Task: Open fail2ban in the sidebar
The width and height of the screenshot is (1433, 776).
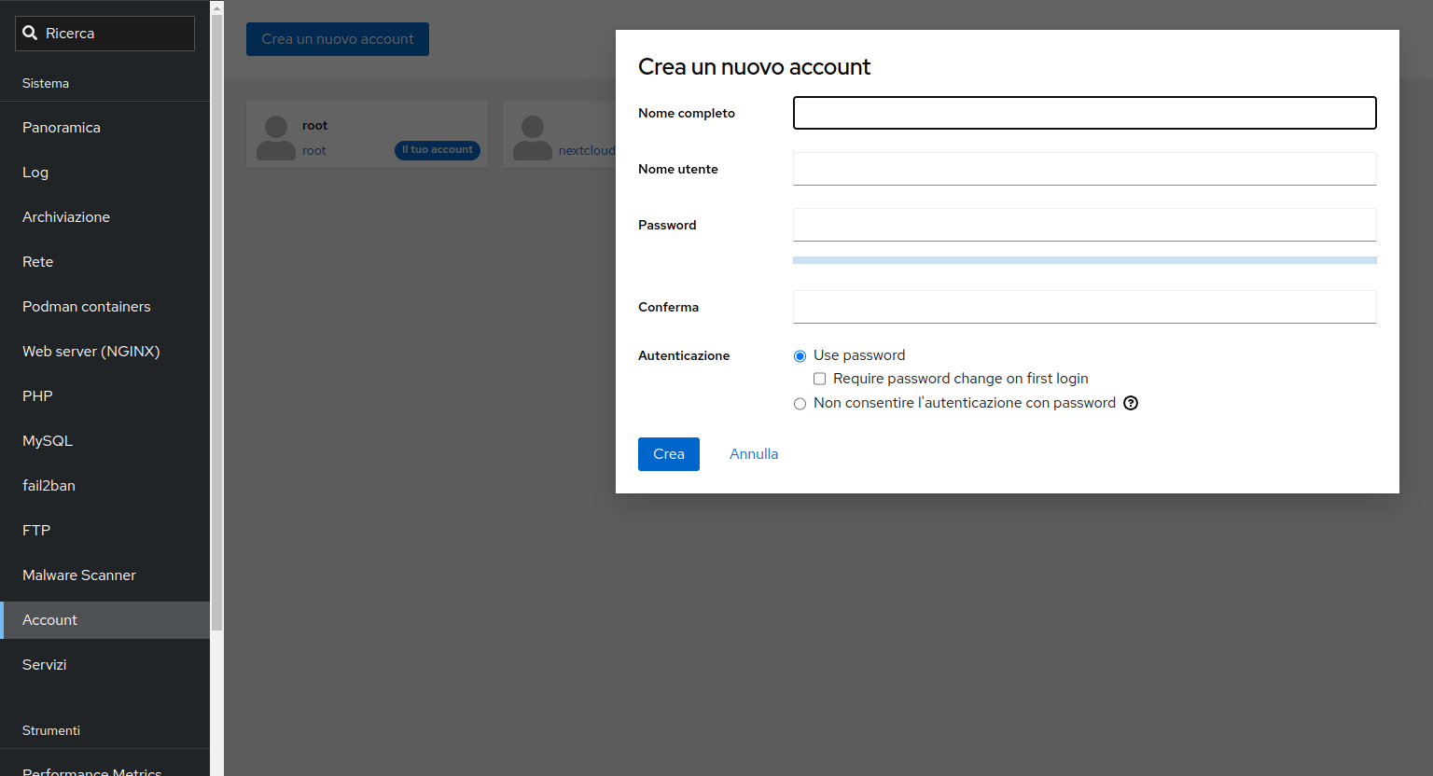Action: tap(104, 486)
